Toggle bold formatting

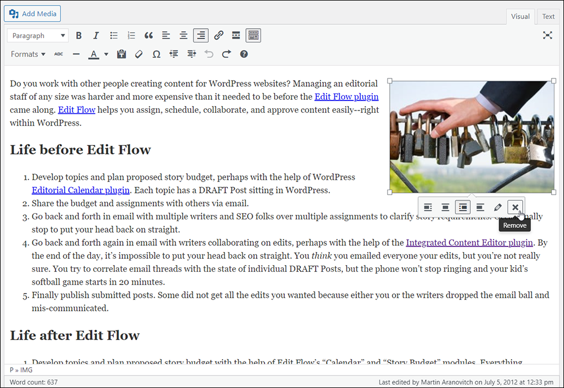coord(79,36)
